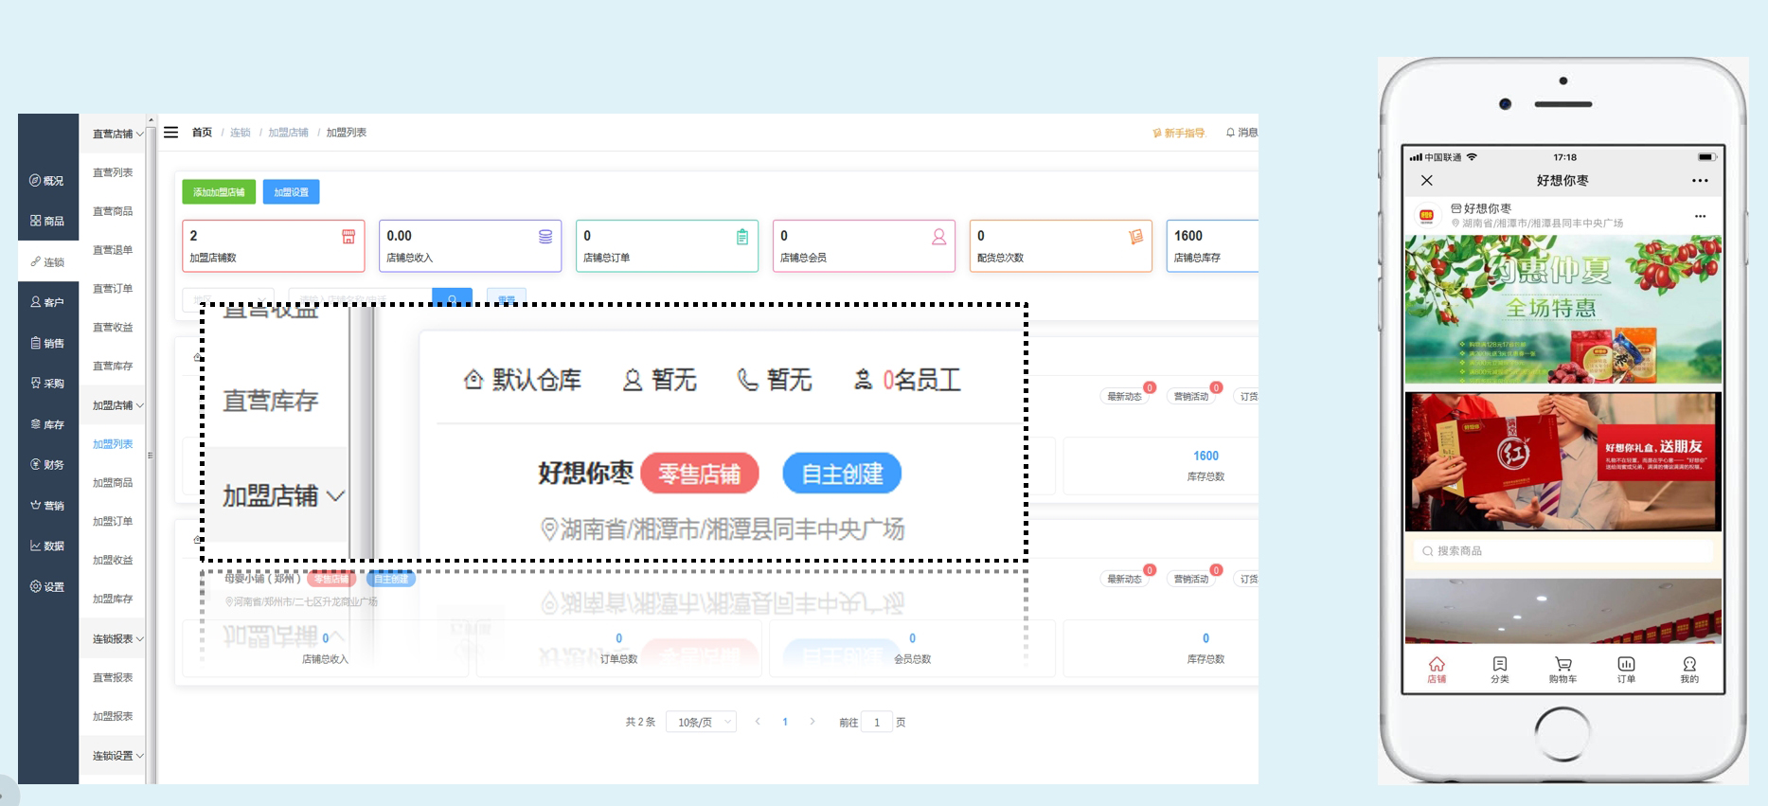Click the user icon in 店铺总会员 card
The image size is (1768, 806).
(939, 237)
